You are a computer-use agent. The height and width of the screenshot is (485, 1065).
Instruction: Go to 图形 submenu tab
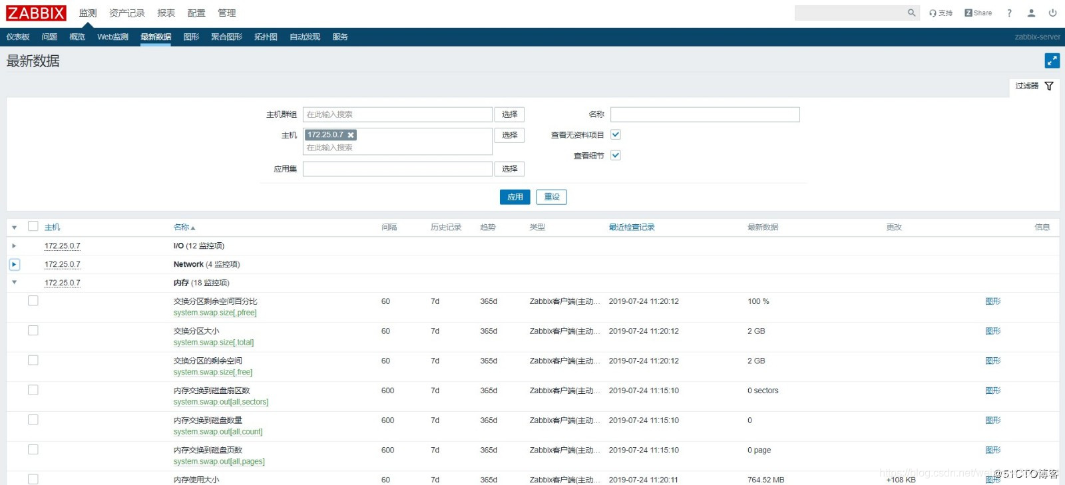[191, 37]
